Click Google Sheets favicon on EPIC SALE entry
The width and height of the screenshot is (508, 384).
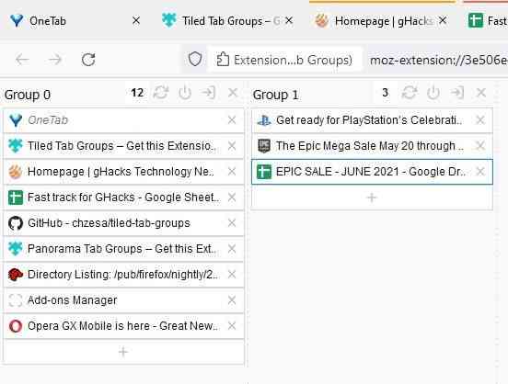pos(264,172)
